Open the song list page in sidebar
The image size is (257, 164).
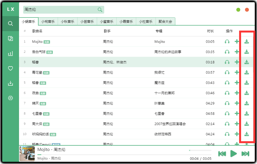click(x=10, y=39)
